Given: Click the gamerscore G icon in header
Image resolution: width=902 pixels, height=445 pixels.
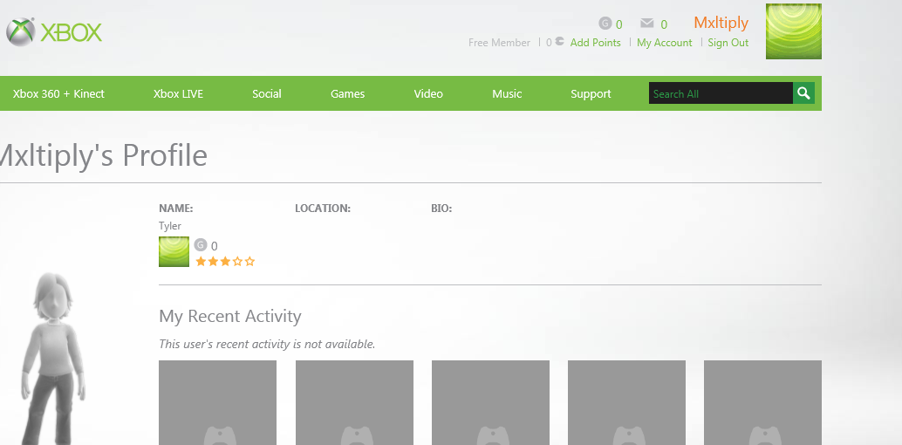Looking at the screenshot, I should (x=605, y=24).
